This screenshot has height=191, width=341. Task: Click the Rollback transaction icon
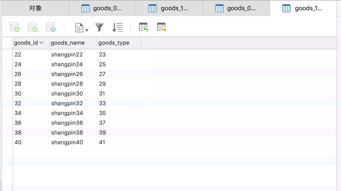pyautogui.click(x=51, y=27)
